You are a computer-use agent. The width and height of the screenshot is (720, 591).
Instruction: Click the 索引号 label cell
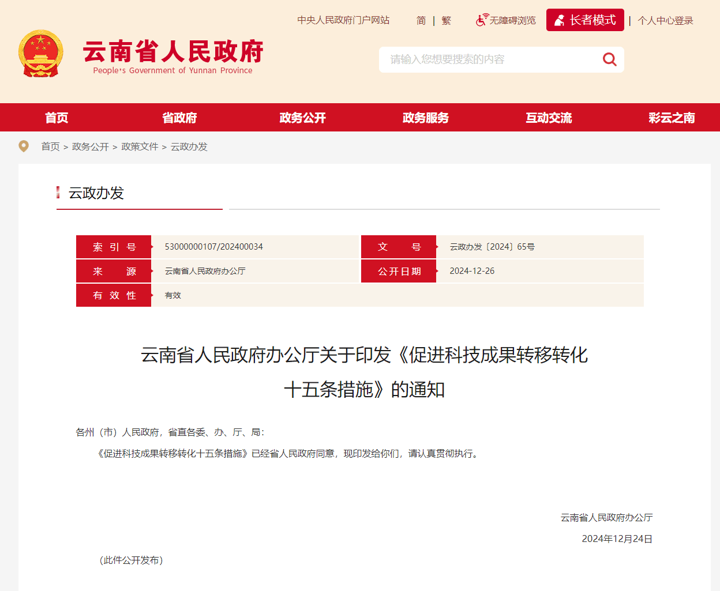coord(114,247)
